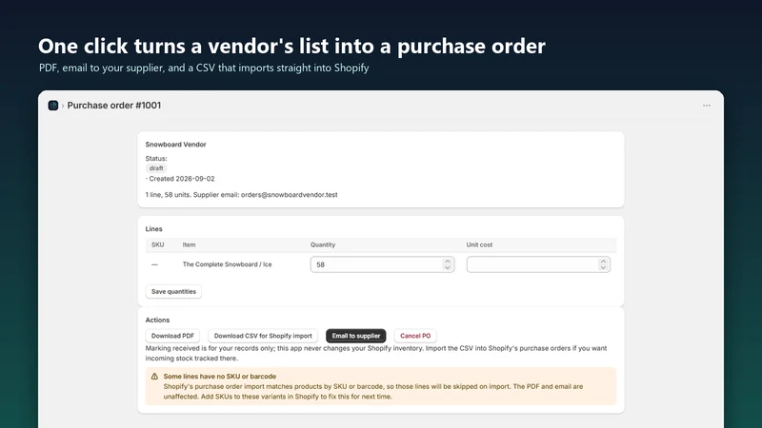Decrease the Unit cost with the down arrow
Screen dimensions: 762x428
(603, 267)
